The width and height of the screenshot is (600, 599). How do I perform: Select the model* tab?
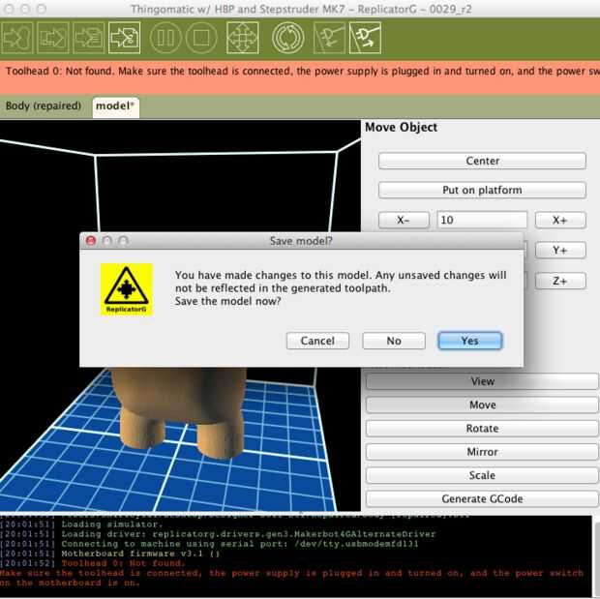(115, 106)
